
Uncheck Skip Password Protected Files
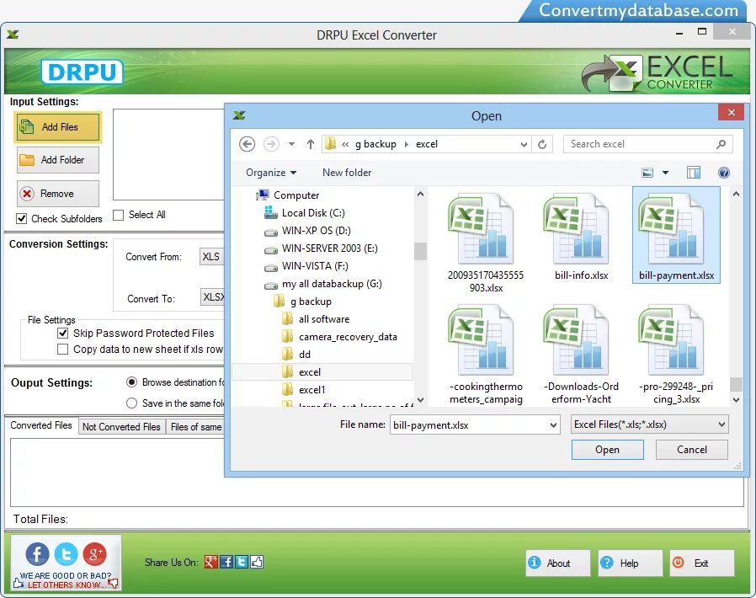click(x=62, y=334)
